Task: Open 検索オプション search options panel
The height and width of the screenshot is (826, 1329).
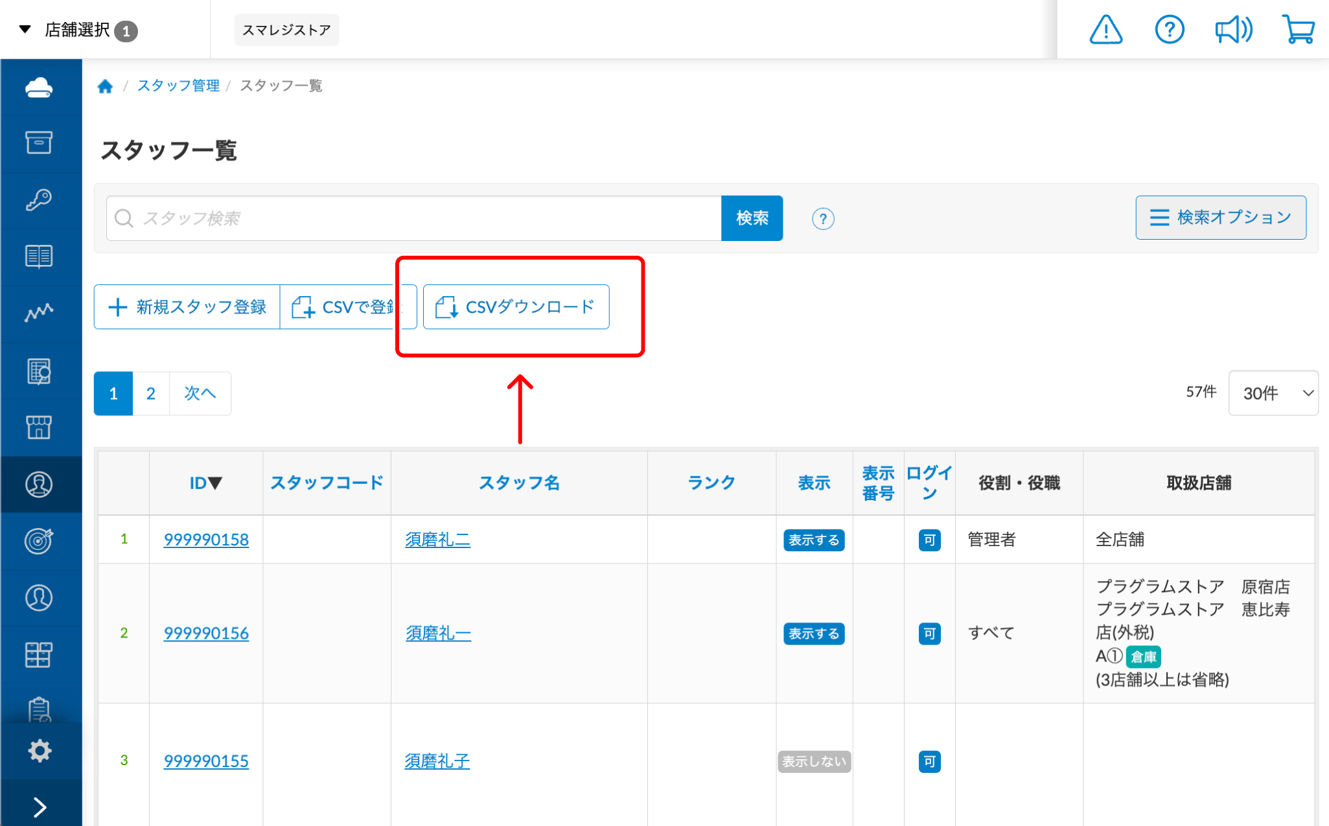Action: click(1220, 218)
